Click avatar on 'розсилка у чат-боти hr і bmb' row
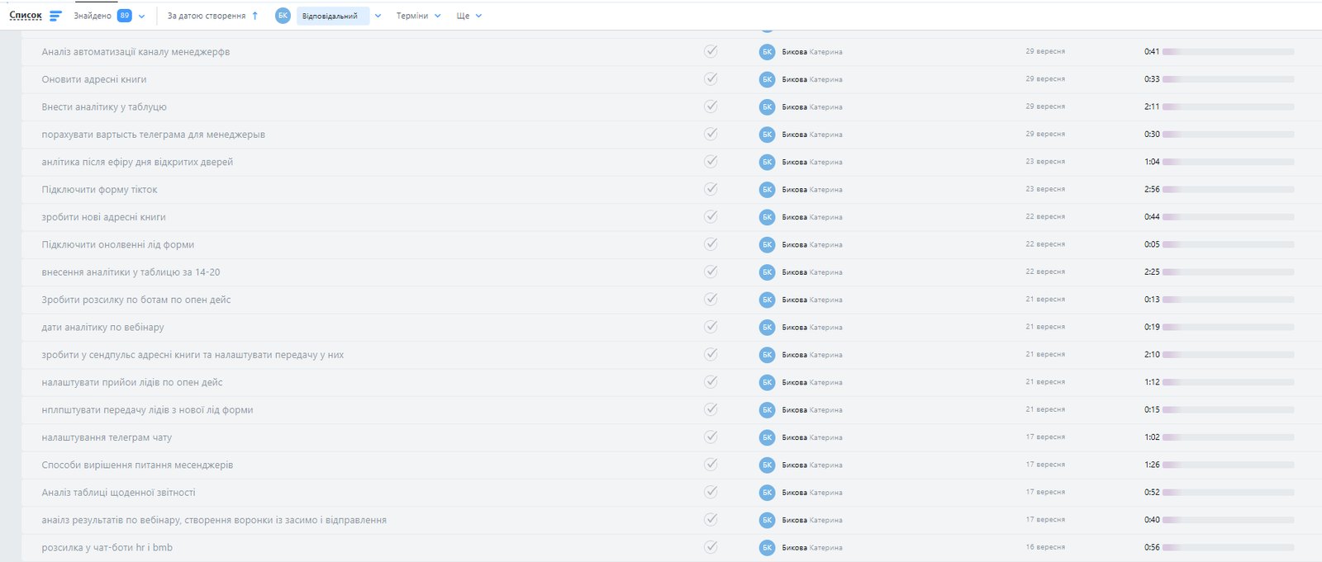The width and height of the screenshot is (1322, 562). click(767, 548)
